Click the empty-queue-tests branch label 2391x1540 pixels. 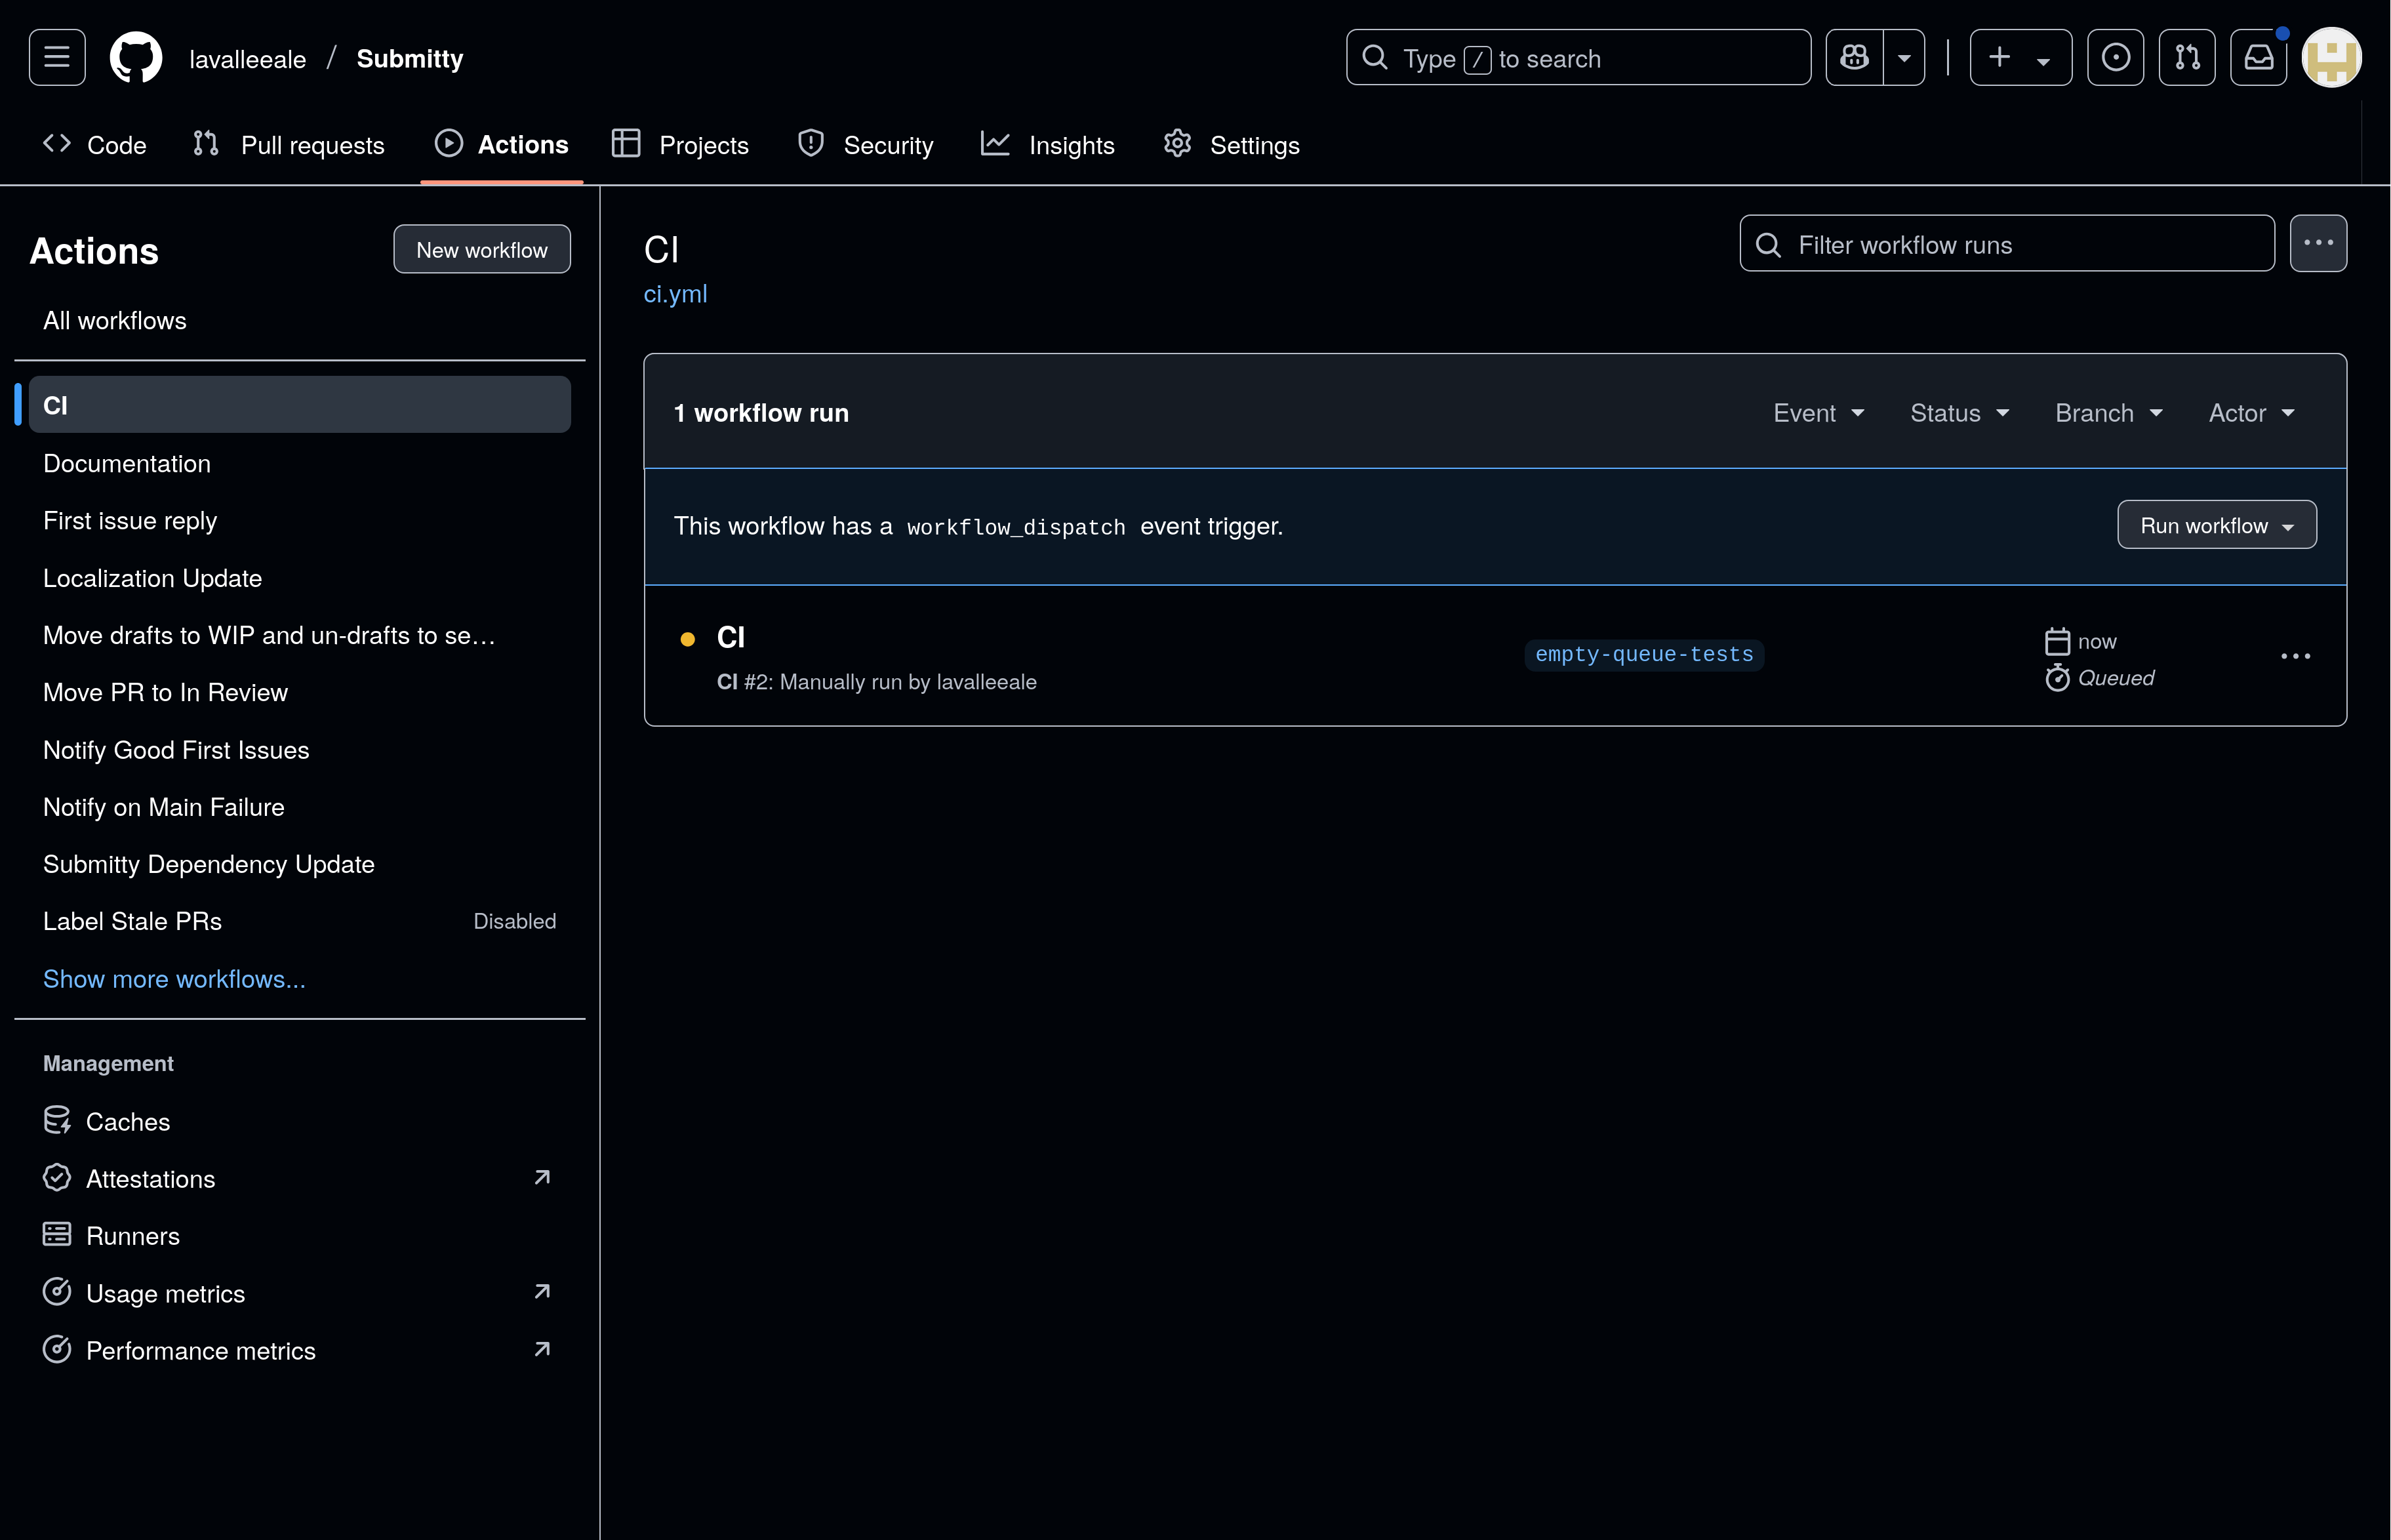tap(1644, 655)
